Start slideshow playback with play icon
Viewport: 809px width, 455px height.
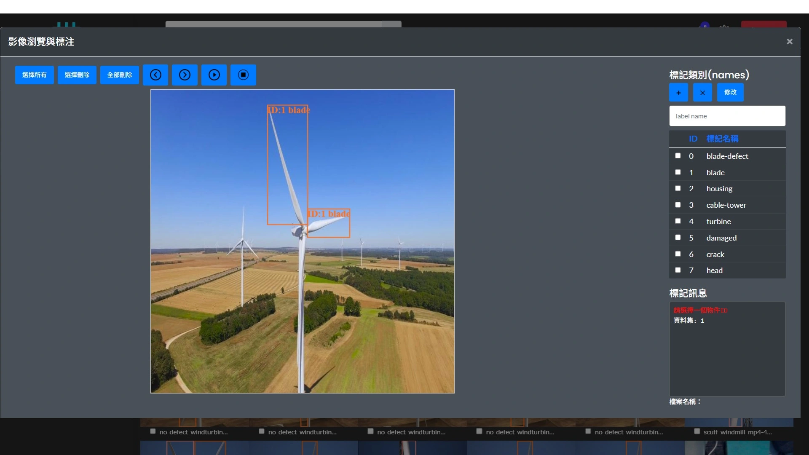point(214,75)
